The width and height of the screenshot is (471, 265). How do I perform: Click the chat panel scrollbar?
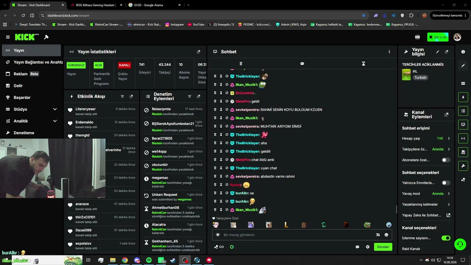pos(396,209)
